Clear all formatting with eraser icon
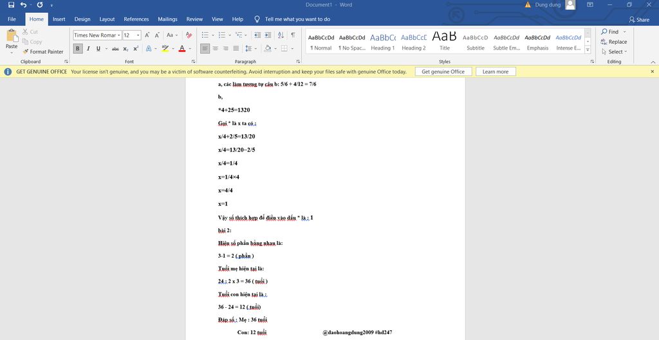This screenshot has width=659, height=340. [189, 35]
